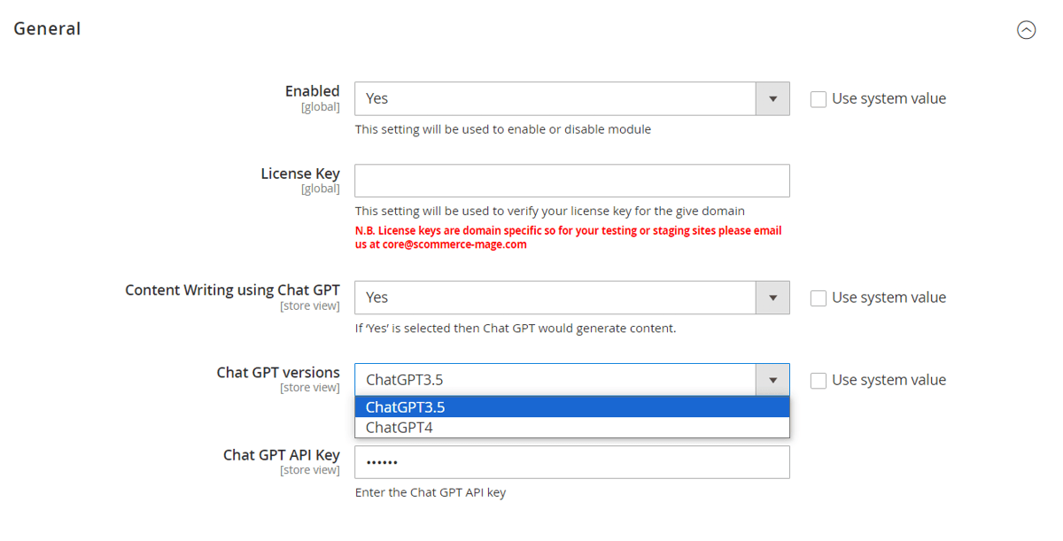Viewport: 1063px width, 541px height.
Task: Click the arrow button on the Content Writing select
Action: [x=772, y=298]
